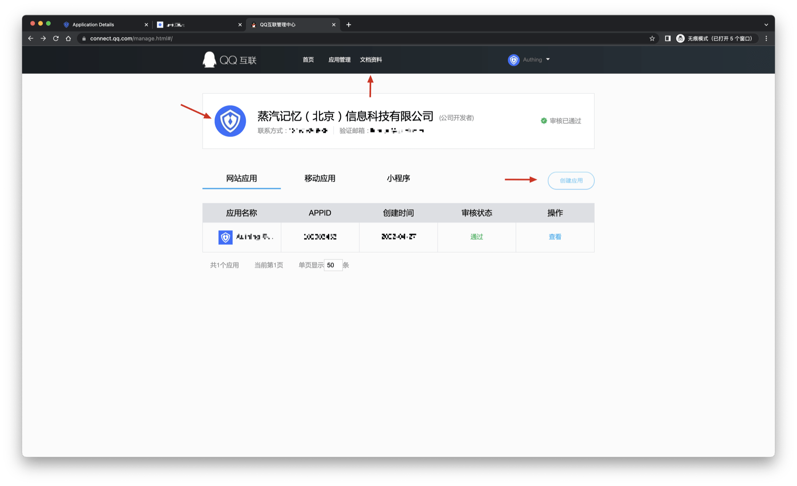Viewport: 797px width, 486px height.
Task: Open 应用管理 in top navigation
Action: (x=339, y=60)
